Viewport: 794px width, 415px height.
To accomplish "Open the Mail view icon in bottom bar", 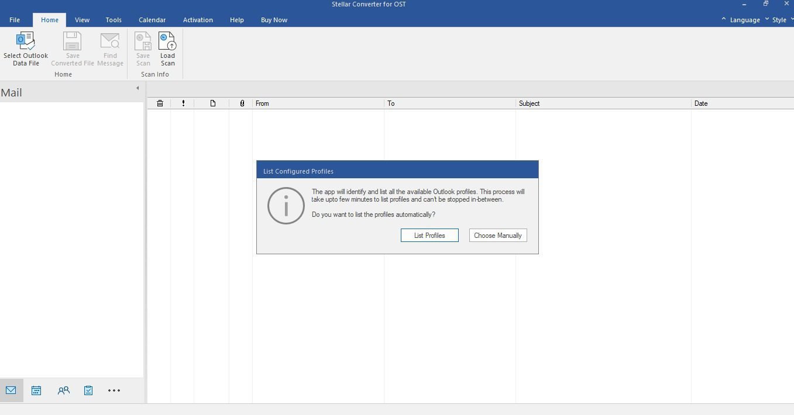I will (11, 390).
